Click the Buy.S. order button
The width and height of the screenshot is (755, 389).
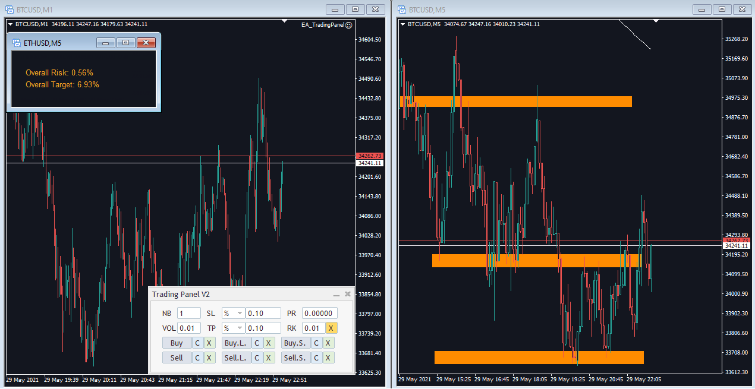(x=295, y=343)
